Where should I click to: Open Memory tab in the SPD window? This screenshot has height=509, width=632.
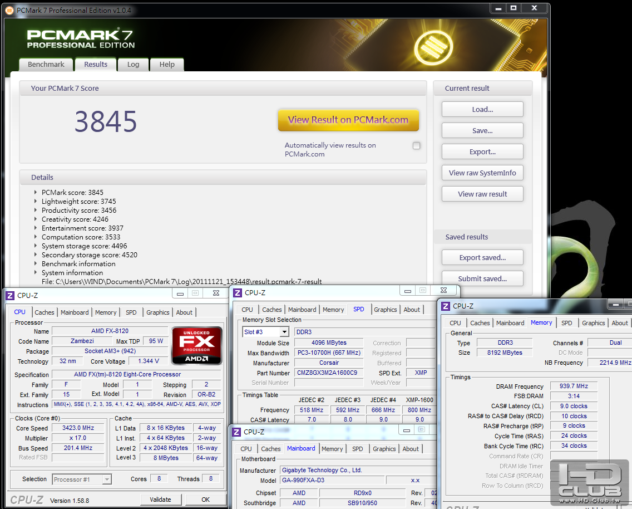pos(333,310)
